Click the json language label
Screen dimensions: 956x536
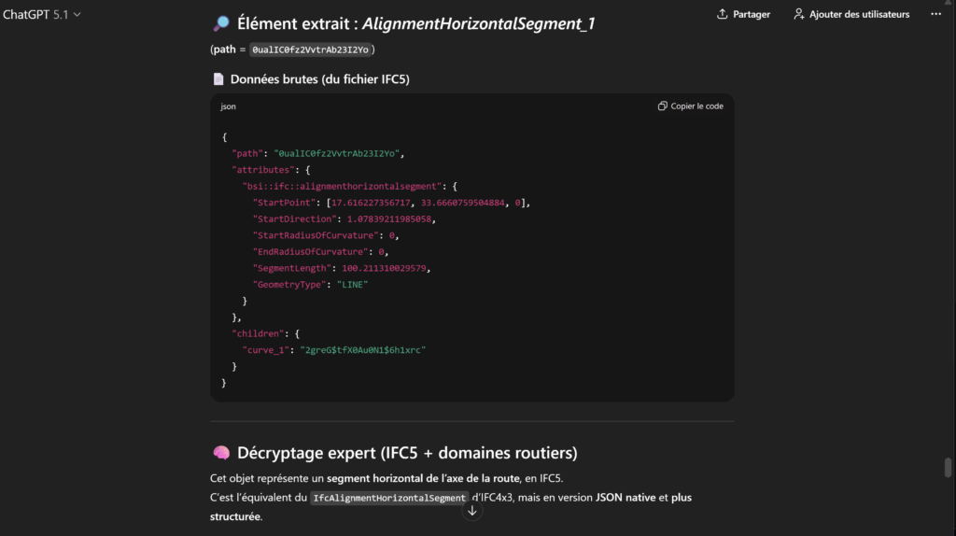coord(228,106)
